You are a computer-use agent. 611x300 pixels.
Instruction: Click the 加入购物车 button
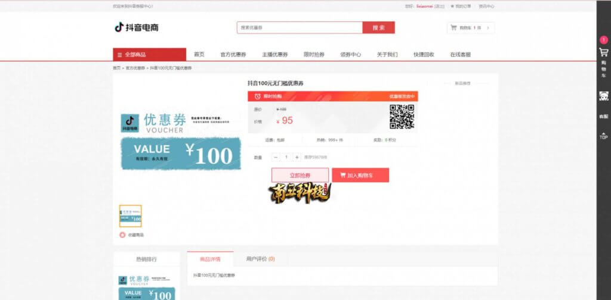pyautogui.click(x=360, y=175)
